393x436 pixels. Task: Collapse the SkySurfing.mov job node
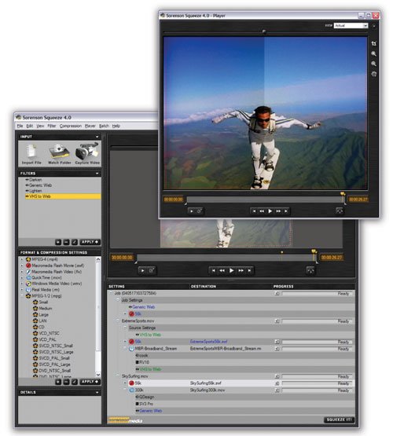117,376
